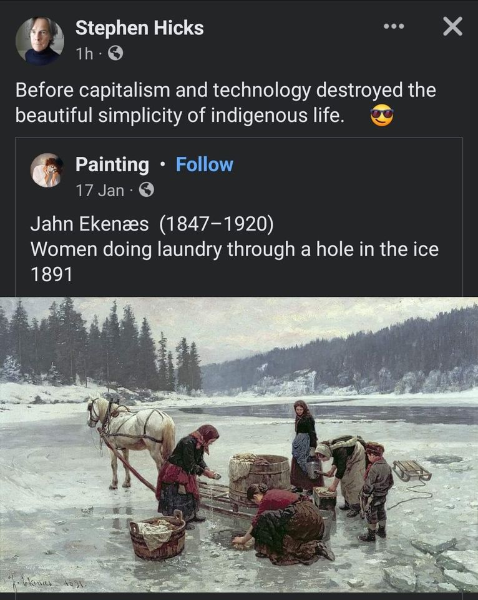
Task: Follow the Painting page
Action: (205, 164)
